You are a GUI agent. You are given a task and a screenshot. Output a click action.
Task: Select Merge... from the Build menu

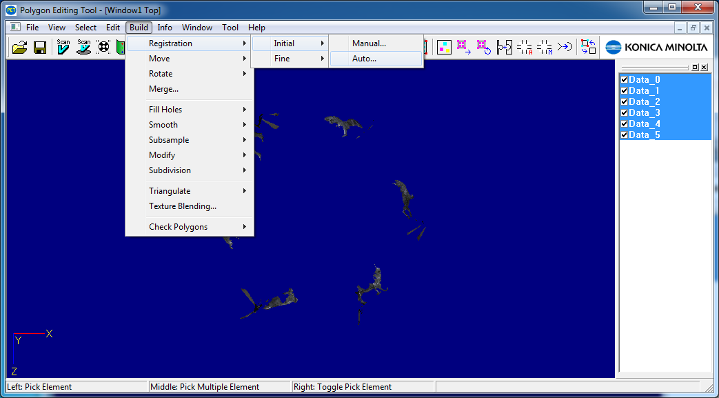click(164, 89)
